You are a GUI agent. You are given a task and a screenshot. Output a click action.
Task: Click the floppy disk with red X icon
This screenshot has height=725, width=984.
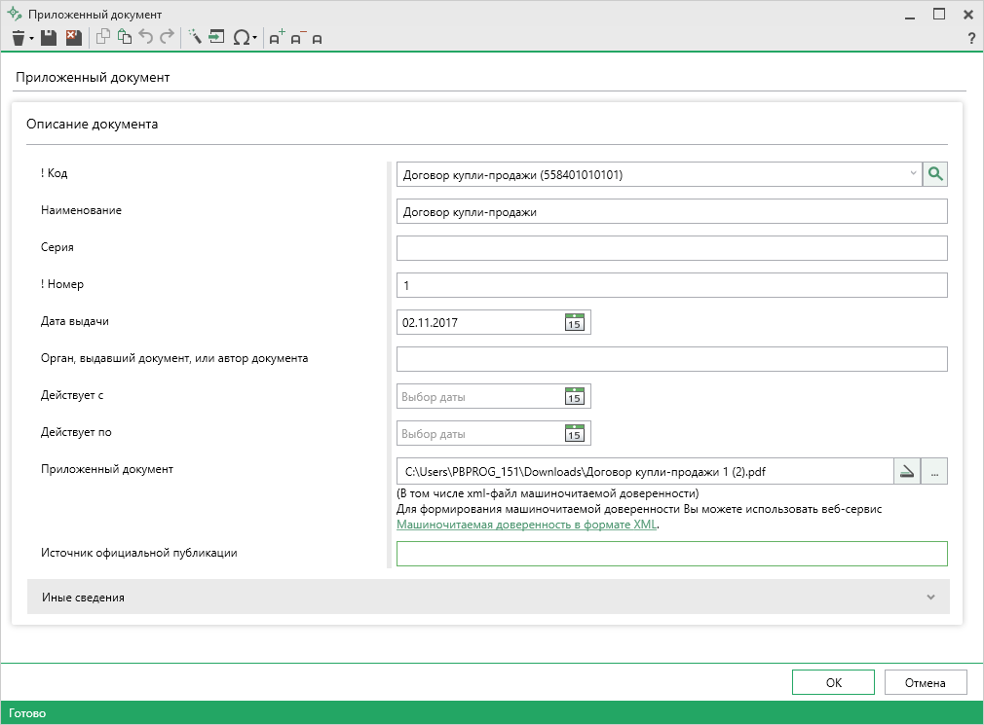click(73, 38)
